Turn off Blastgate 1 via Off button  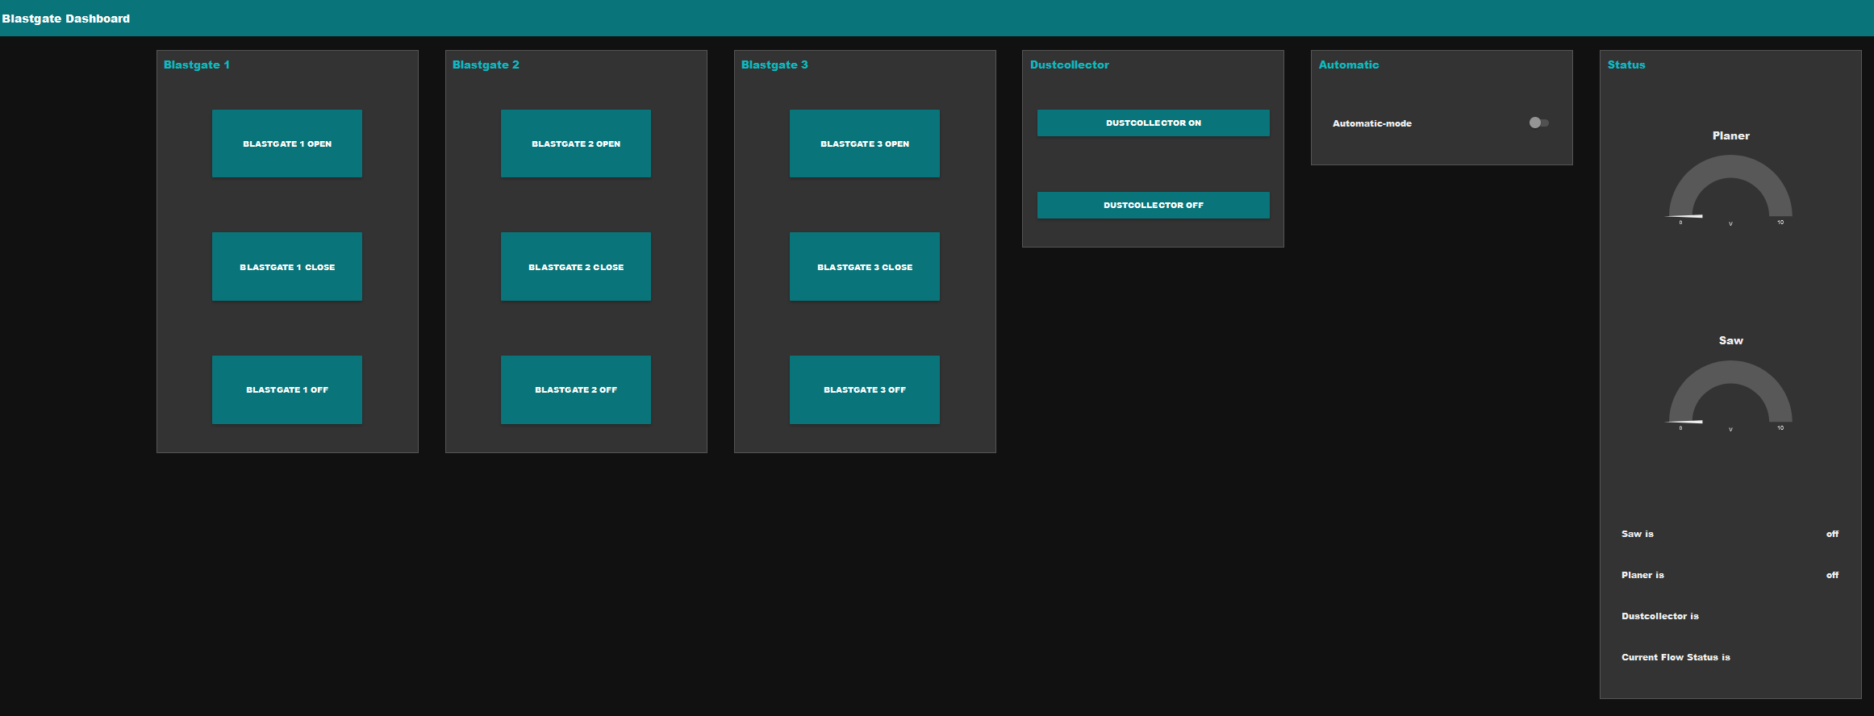[287, 389]
